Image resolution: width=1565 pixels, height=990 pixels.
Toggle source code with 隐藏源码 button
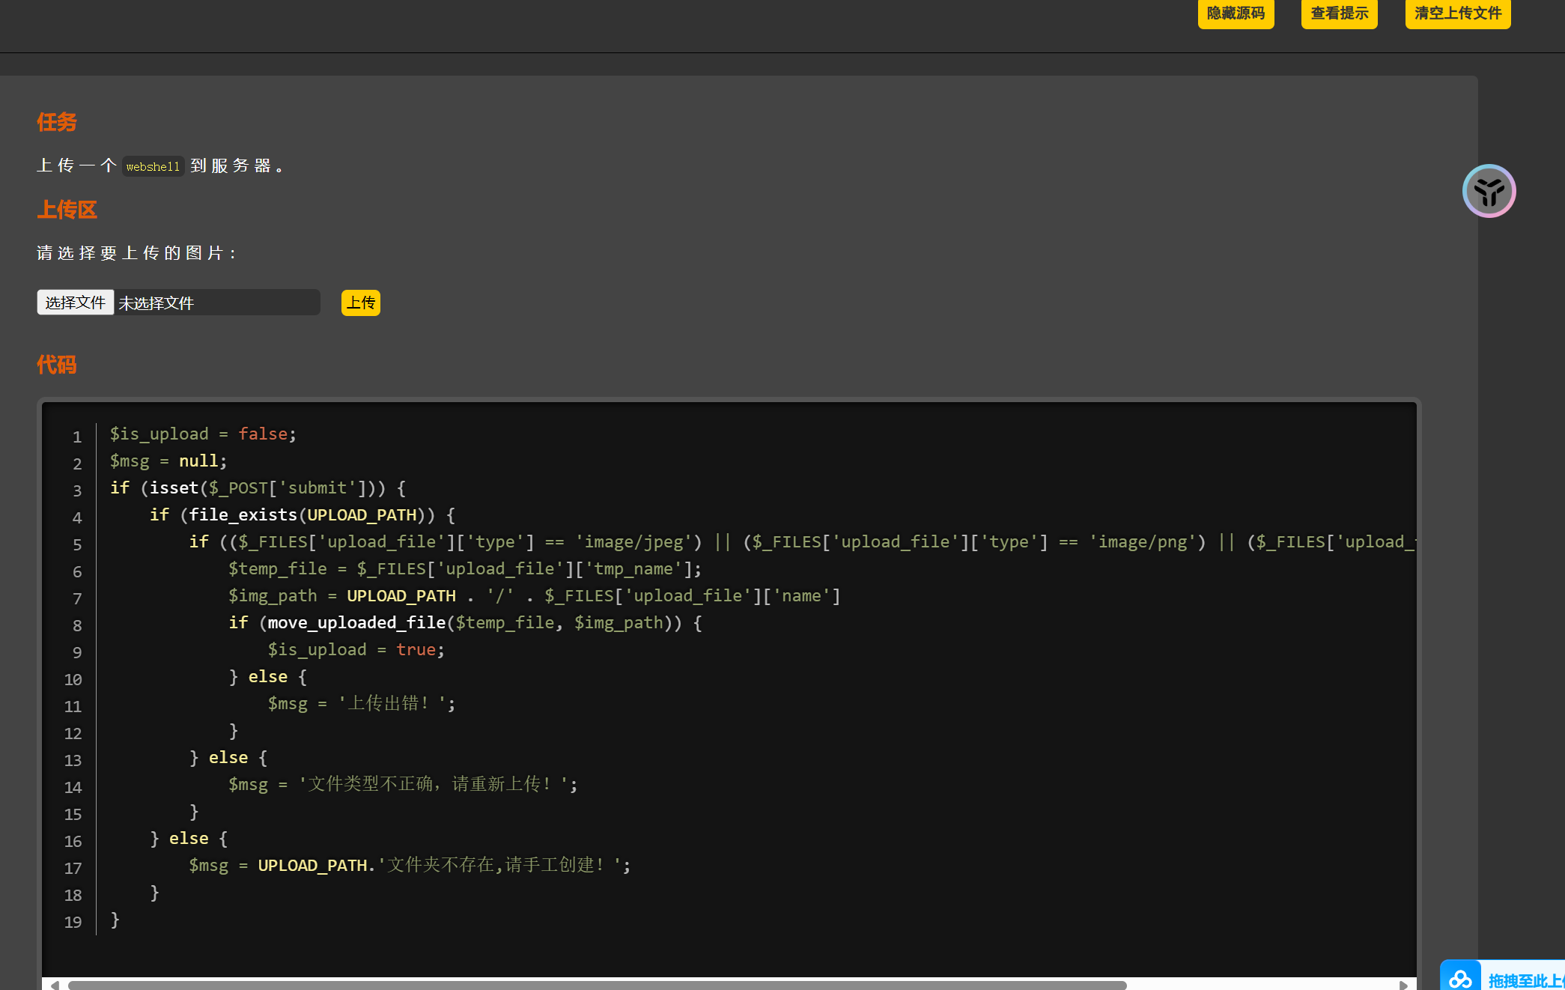[1236, 13]
